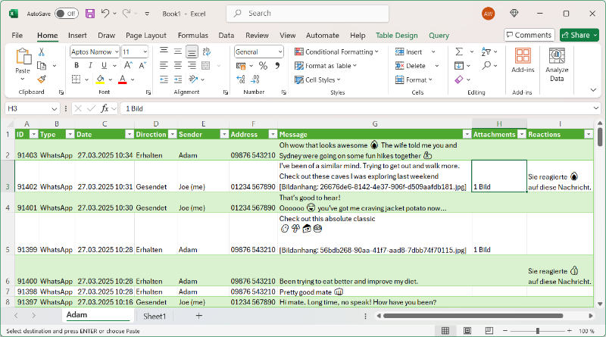Open filter dropdown for Date column
Image resolution: width=606 pixels, height=337 pixels.
pos(130,134)
